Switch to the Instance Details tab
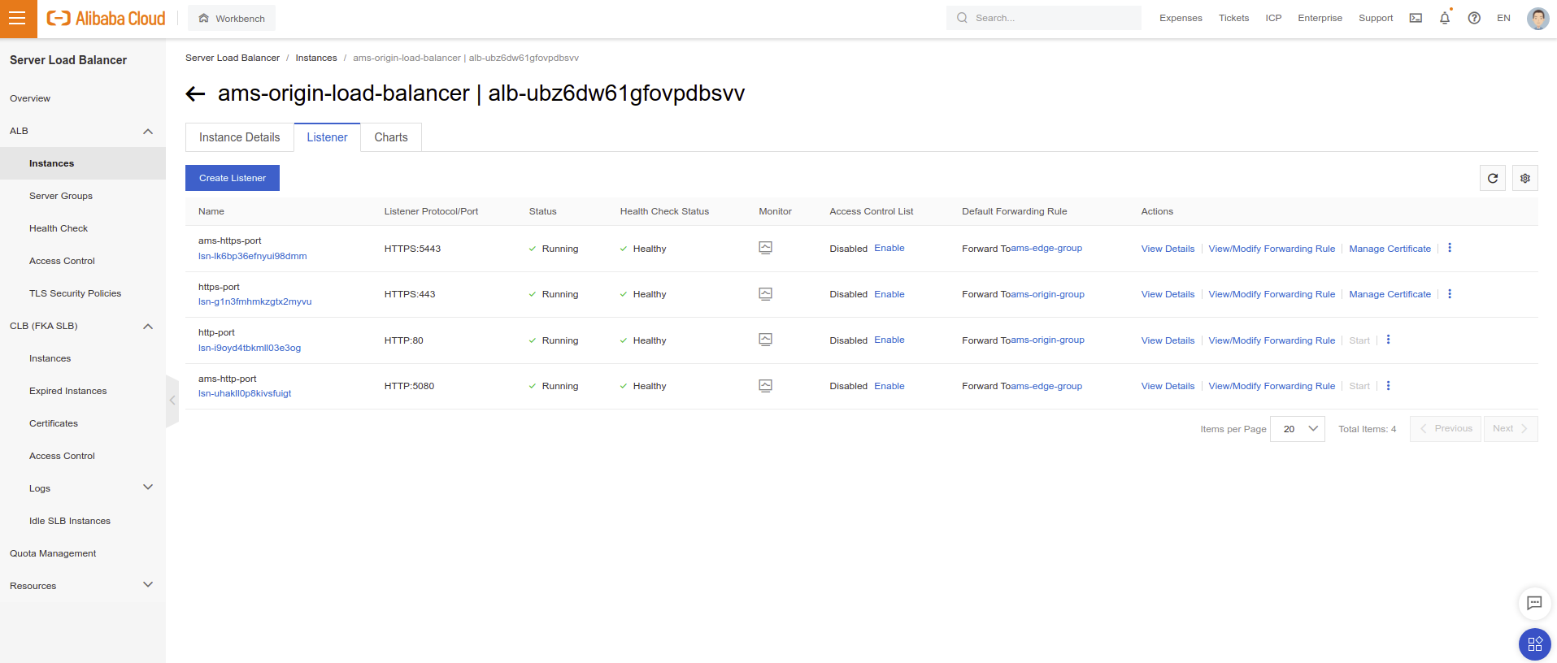The height and width of the screenshot is (663, 1557). 240,137
